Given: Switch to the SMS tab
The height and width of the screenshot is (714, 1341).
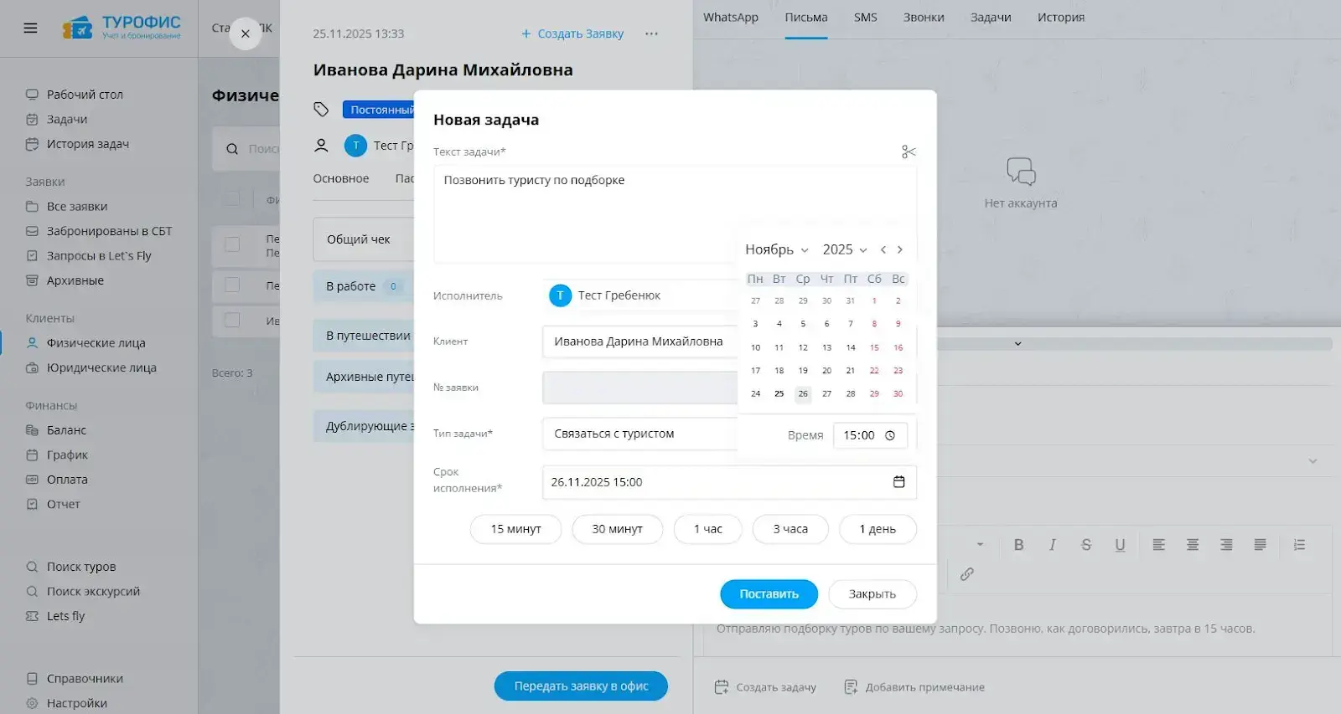Looking at the screenshot, I should 866,18.
